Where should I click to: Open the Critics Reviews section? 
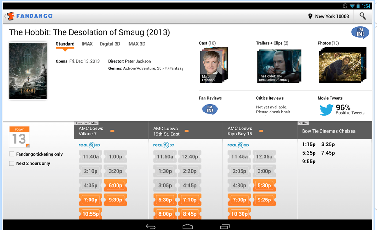point(270,98)
